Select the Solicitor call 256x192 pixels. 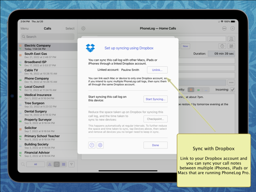47,129
